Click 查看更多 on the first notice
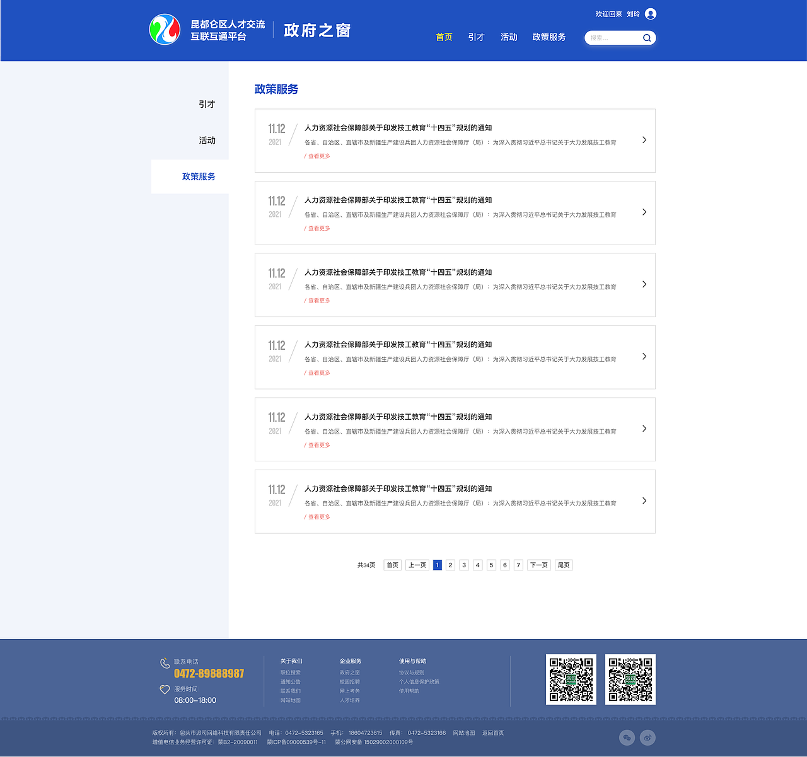 coord(318,156)
